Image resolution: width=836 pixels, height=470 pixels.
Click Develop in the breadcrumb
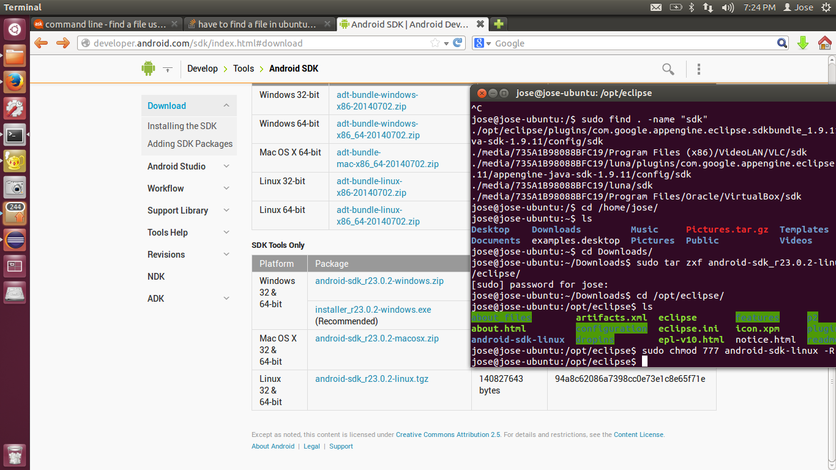(x=203, y=69)
